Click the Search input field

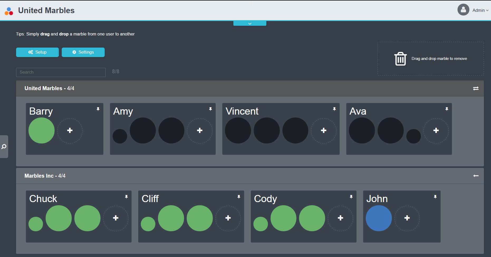61,72
